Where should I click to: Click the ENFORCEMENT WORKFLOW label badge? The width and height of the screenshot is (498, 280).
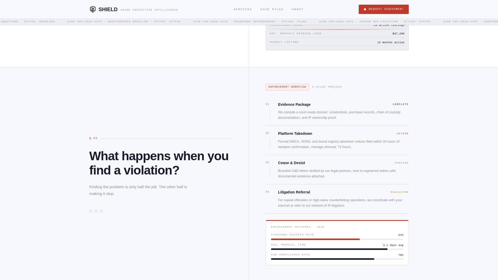click(x=287, y=87)
